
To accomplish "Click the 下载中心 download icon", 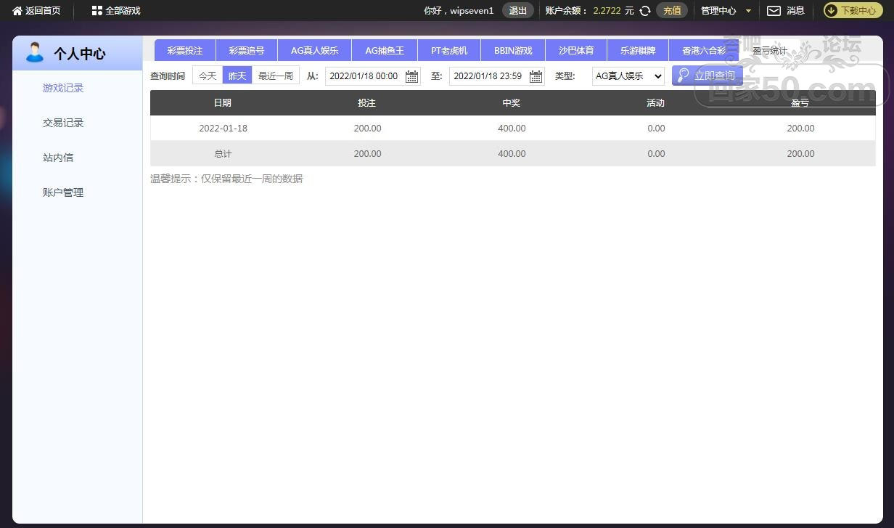I will [x=831, y=11].
